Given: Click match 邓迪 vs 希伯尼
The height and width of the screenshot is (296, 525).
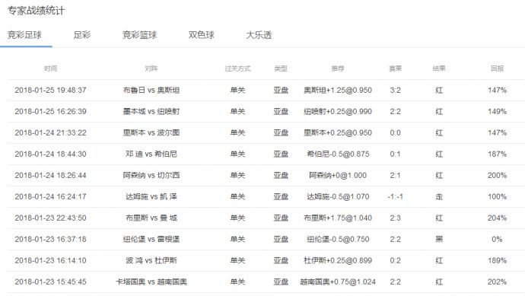Looking at the screenshot, I should (151, 154).
